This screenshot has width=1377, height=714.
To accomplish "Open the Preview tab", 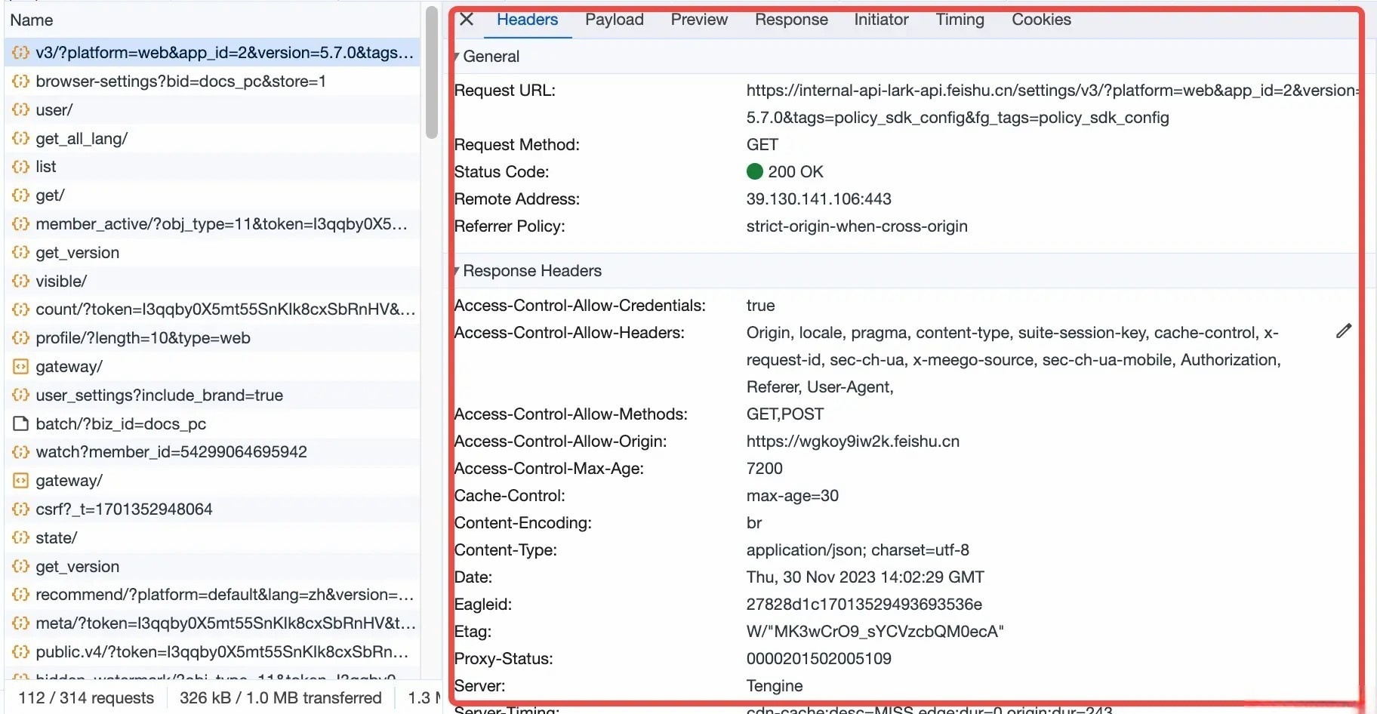I will click(x=699, y=20).
